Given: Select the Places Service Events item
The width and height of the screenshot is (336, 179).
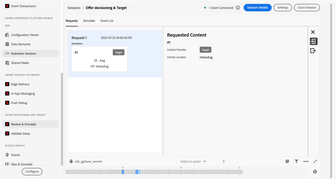Looking at the screenshot, I should (x=15, y=155).
